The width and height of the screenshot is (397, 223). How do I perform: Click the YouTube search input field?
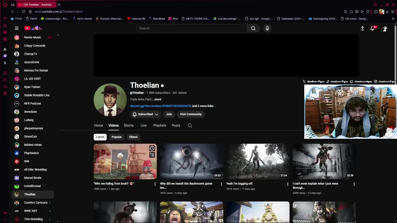pos(191,28)
